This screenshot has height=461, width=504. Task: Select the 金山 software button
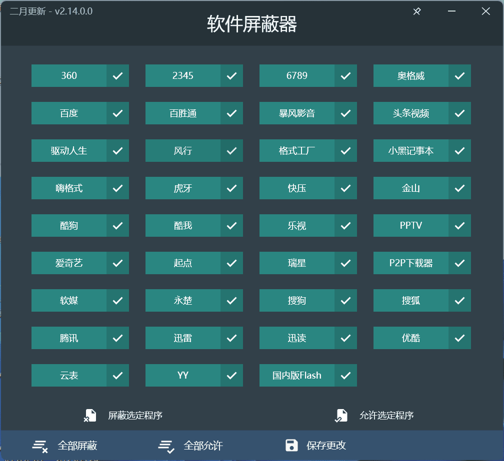(411, 188)
